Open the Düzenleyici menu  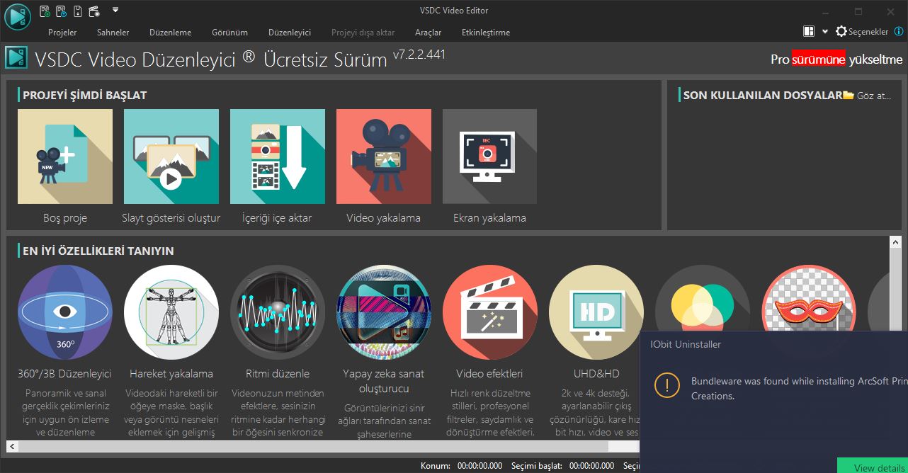pos(290,33)
